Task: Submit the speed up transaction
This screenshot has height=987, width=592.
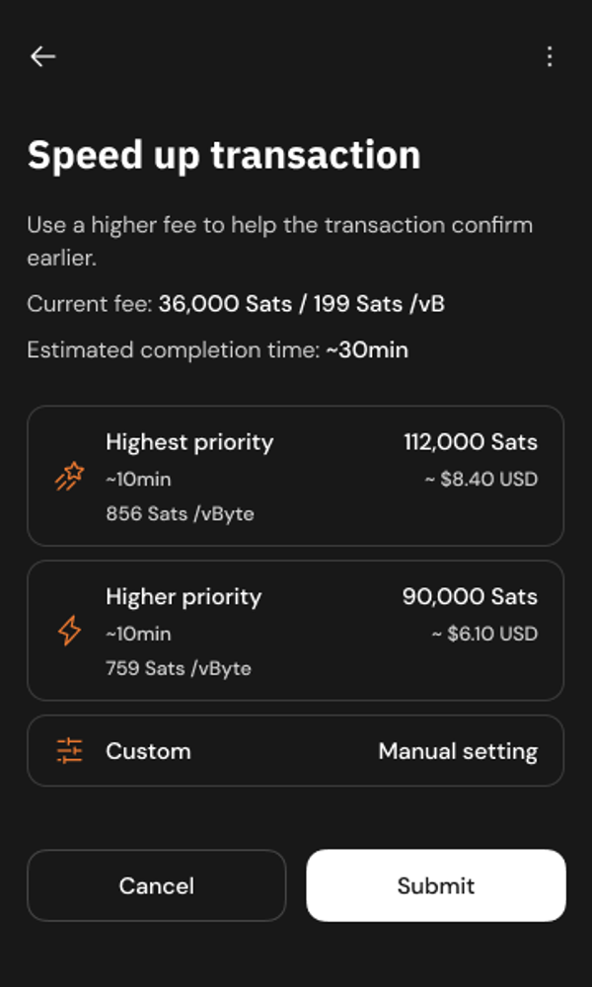Action: click(435, 885)
